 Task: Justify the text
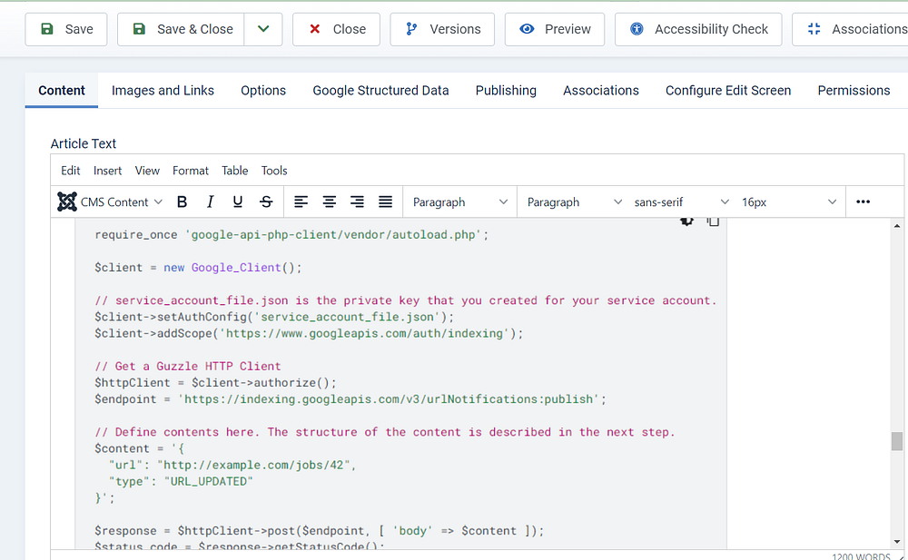coord(385,201)
